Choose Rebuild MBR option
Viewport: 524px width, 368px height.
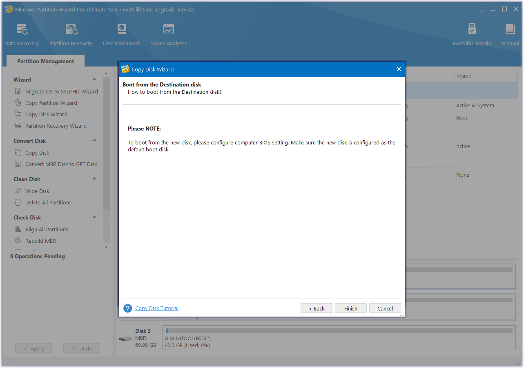point(40,241)
